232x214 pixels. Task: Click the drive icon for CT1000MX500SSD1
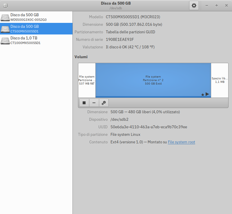pyautogui.click(x=5, y=41)
